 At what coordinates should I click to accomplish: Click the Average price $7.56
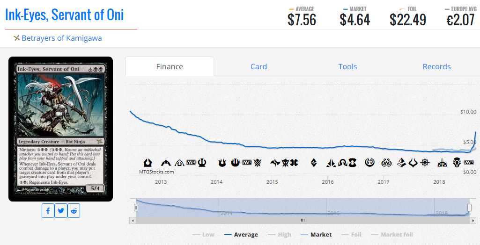click(302, 20)
